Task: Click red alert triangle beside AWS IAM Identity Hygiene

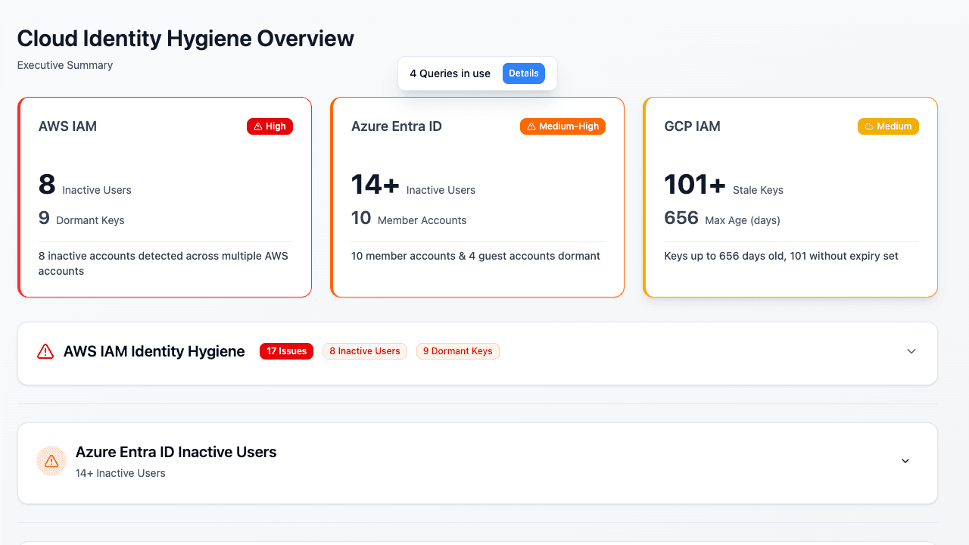Action: pyautogui.click(x=45, y=351)
